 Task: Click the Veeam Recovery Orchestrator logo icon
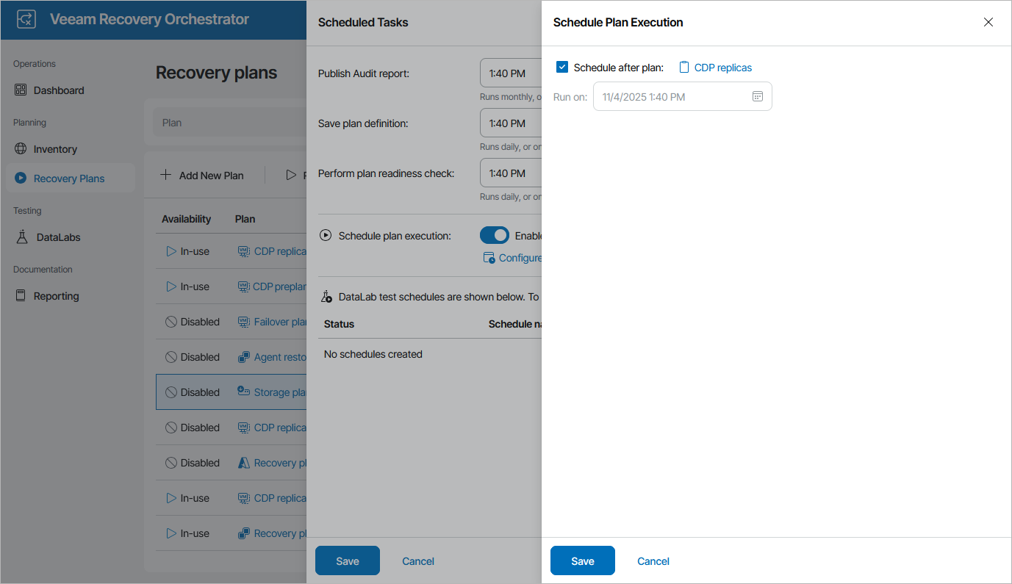(26, 19)
